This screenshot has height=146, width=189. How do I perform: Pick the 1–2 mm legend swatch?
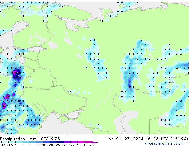click(x=19, y=142)
